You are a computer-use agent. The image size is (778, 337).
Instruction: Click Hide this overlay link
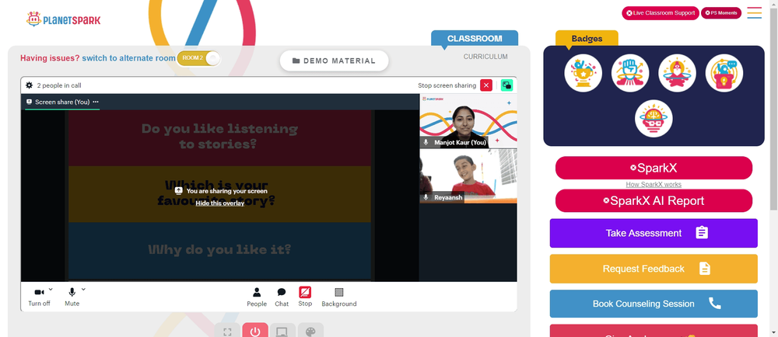pos(220,203)
